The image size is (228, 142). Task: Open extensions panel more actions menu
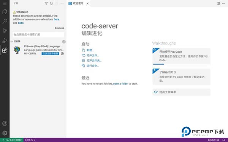coord(62,3)
